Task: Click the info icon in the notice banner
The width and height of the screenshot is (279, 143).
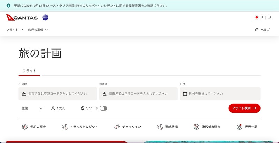Action: click(x=8, y=6)
